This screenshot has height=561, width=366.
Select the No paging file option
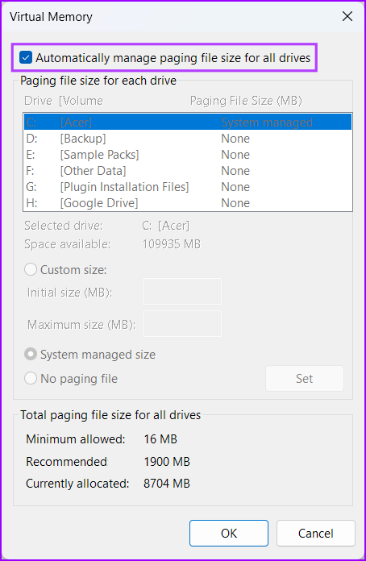coord(31,378)
